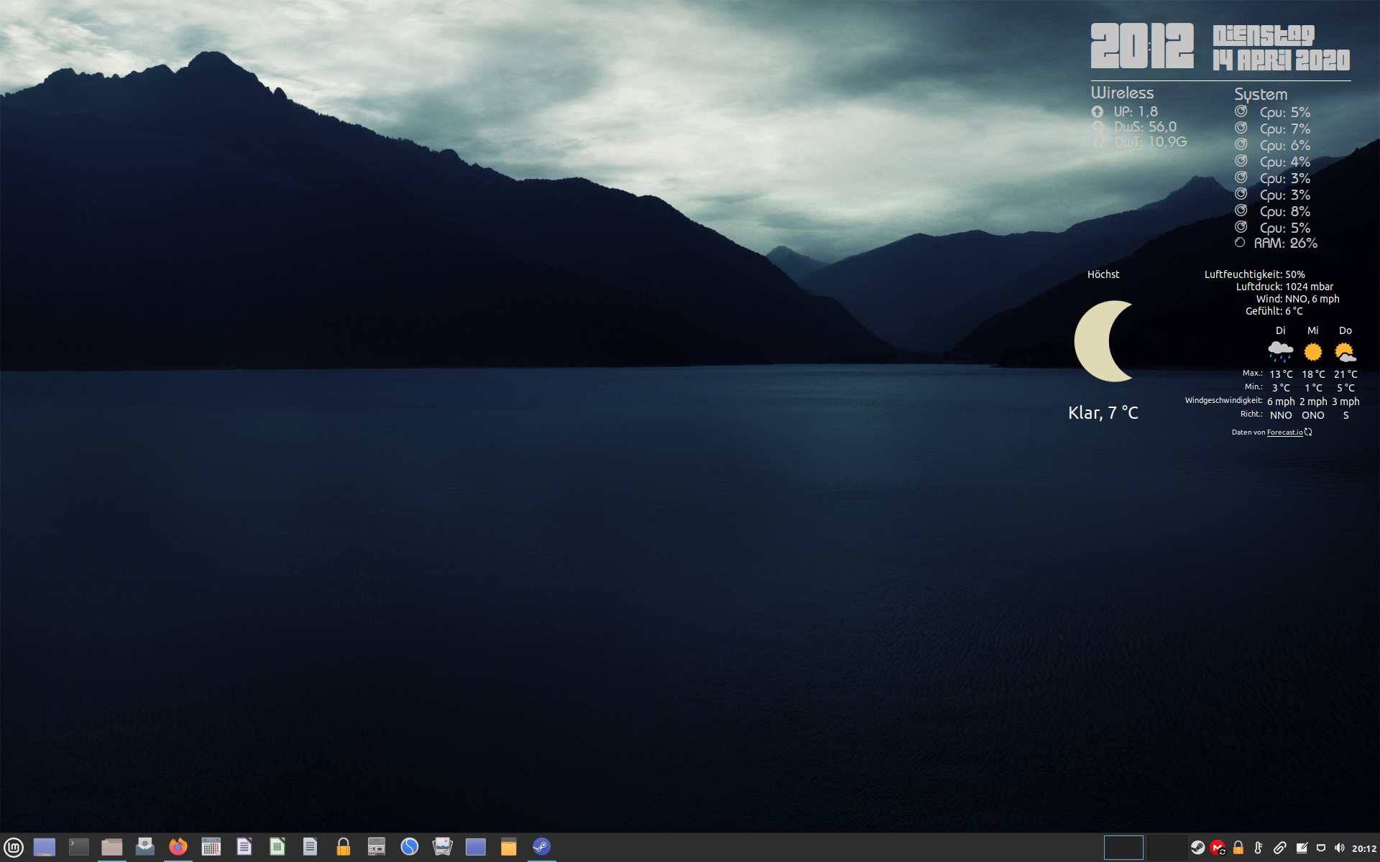The height and width of the screenshot is (862, 1380).
Task: Launch the calendar application icon
Action: point(211,848)
